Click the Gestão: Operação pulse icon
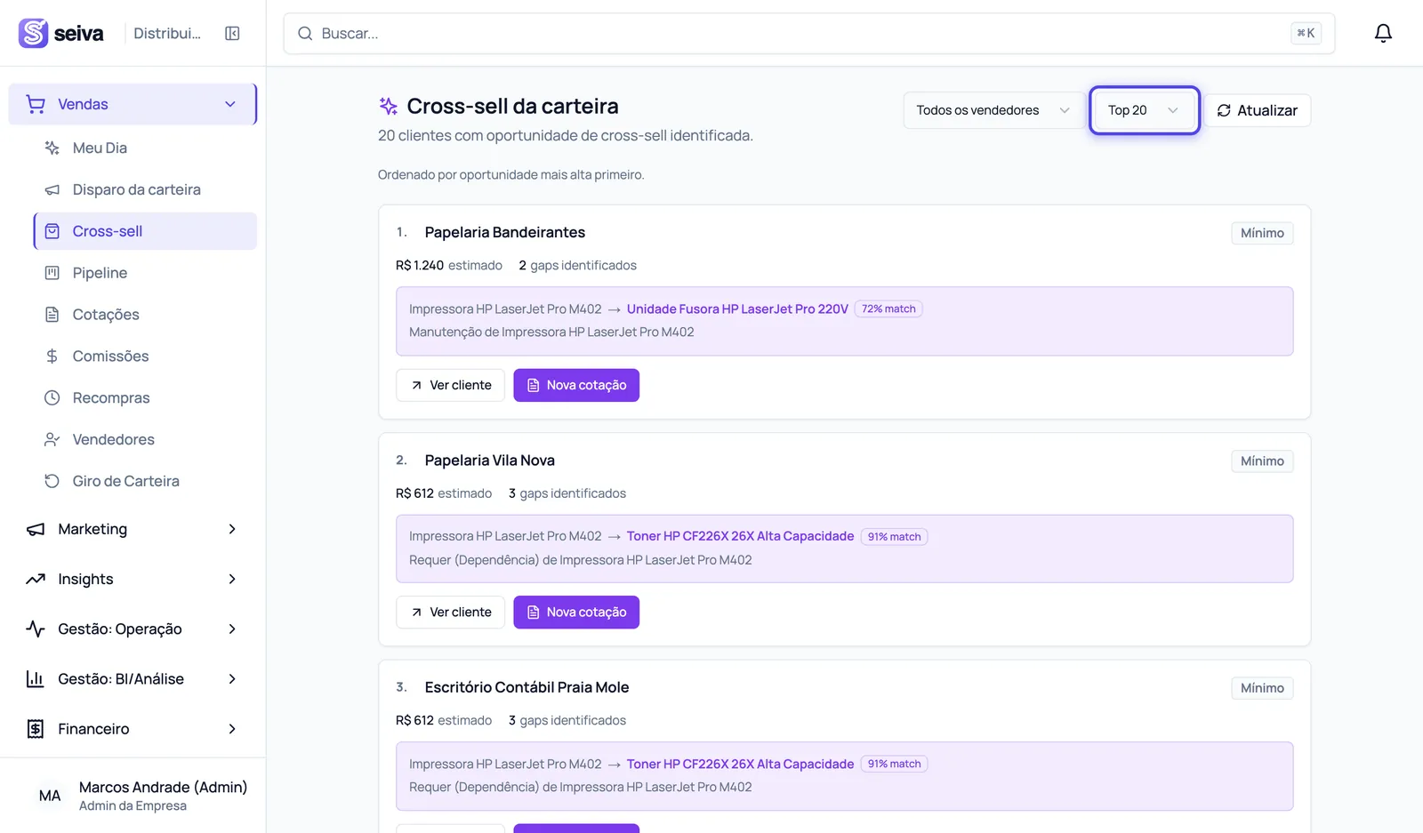The height and width of the screenshot is (833, 1423). pos(36,629)
